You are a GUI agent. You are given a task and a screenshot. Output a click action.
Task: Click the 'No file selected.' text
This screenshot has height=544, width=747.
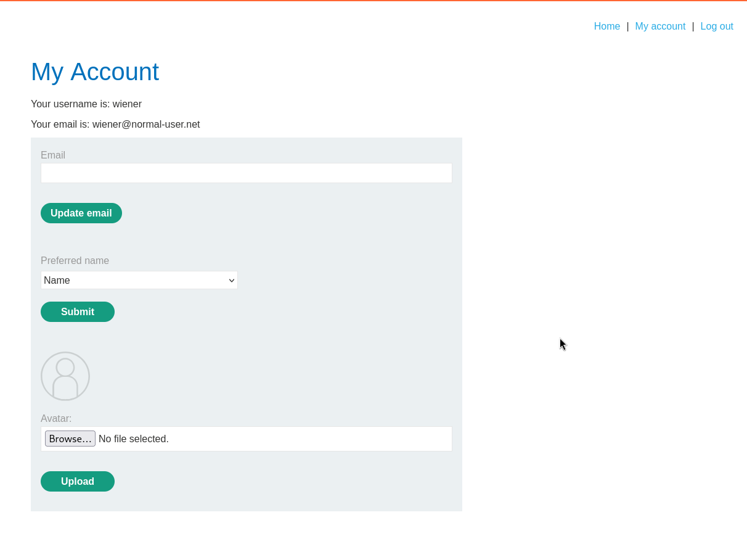(134, 439)
